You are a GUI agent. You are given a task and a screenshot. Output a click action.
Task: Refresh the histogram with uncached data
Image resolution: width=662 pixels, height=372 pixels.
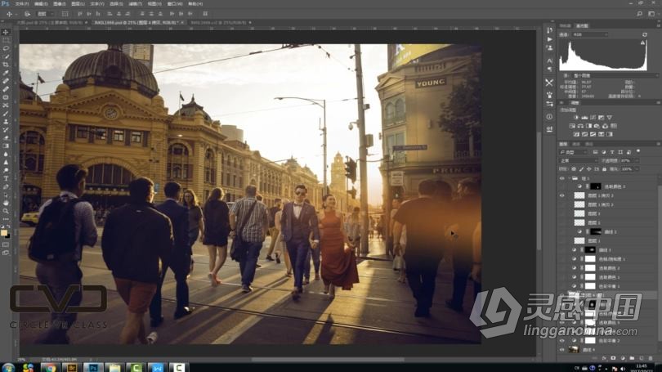(645, 34)
